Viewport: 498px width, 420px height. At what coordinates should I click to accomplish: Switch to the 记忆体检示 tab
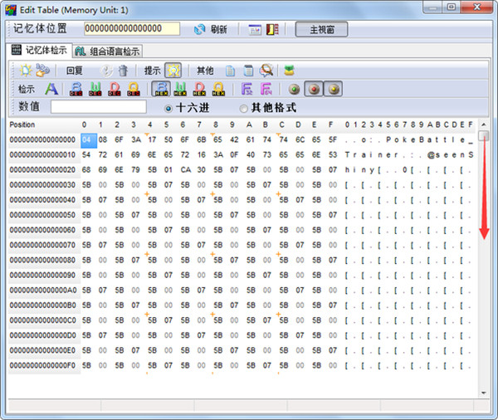(x=40, y=51)
